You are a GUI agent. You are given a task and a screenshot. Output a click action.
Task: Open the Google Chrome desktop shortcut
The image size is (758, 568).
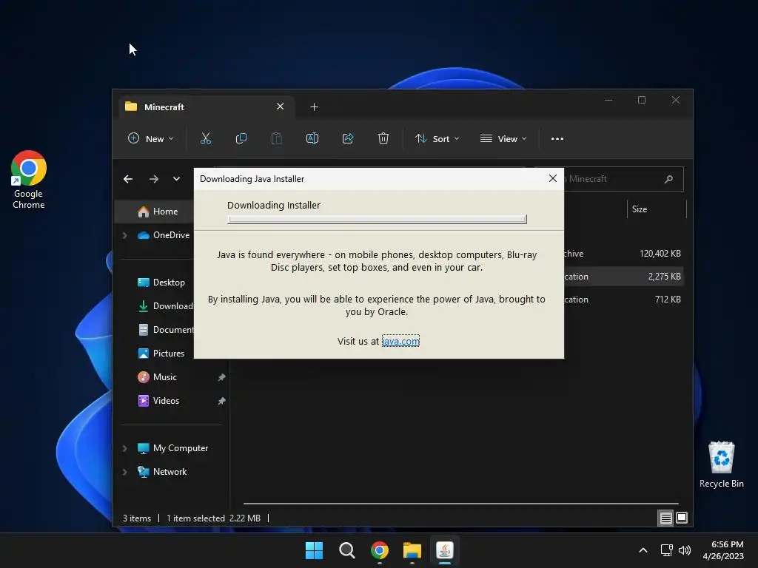click(29, 180)
